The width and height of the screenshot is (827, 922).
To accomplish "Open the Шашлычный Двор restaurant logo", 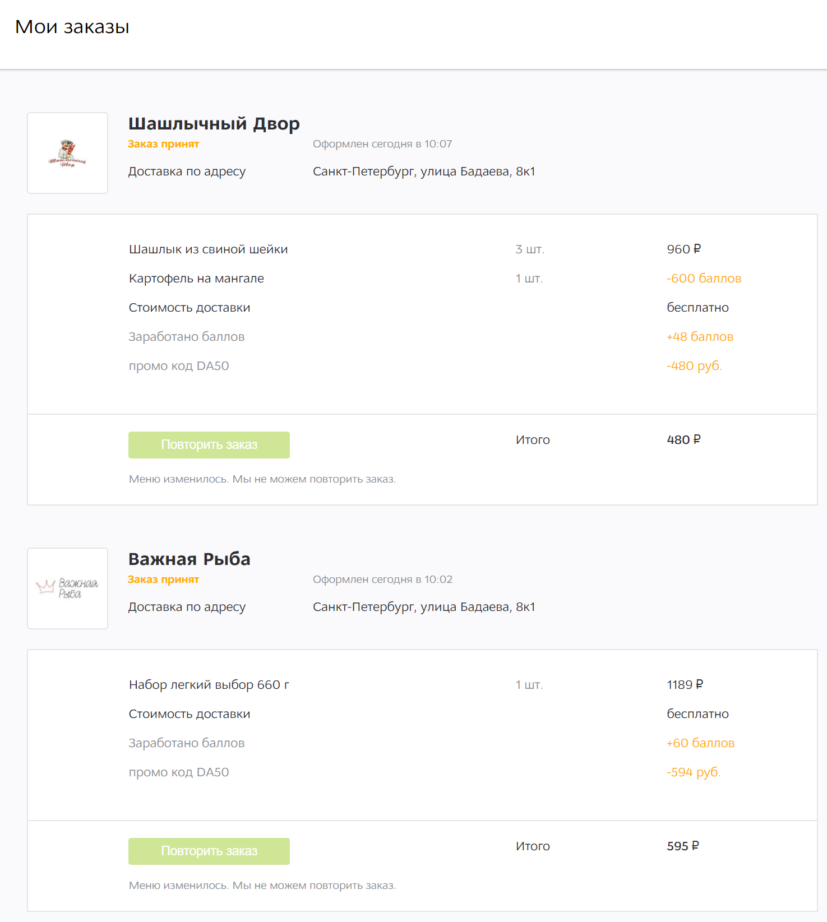I will pyautogui.click(x=67, y=153).
